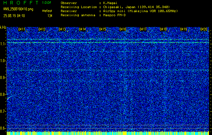
Task: Click the diagonal meteor echo near 0.8 kHz
Action: click(x=9, y=98)
